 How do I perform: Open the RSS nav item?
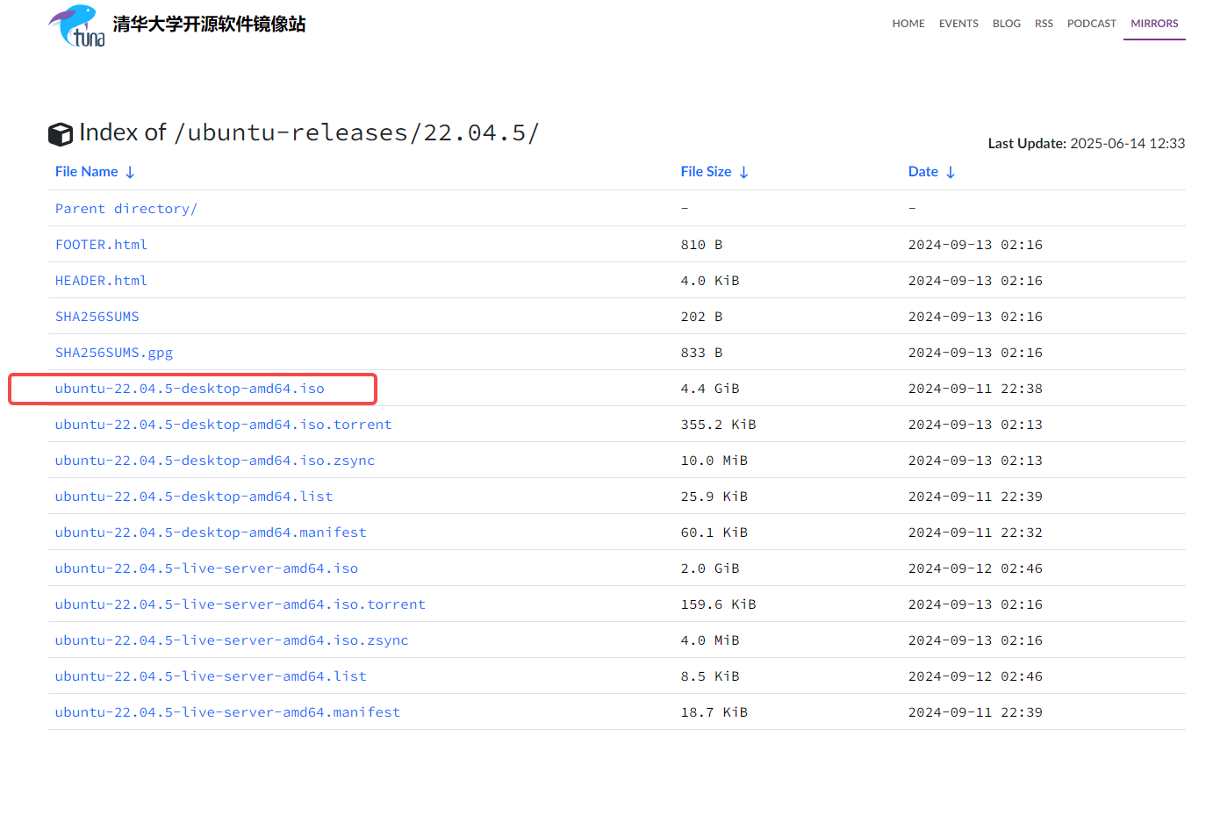[1044, 24]
